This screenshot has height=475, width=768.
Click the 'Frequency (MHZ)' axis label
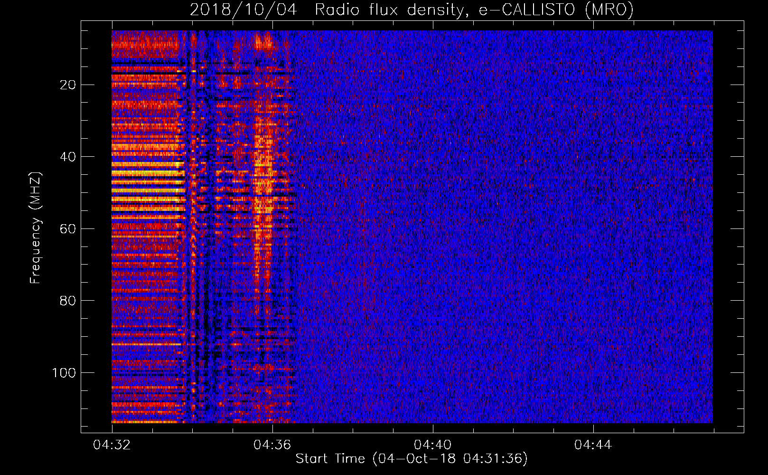36,228
